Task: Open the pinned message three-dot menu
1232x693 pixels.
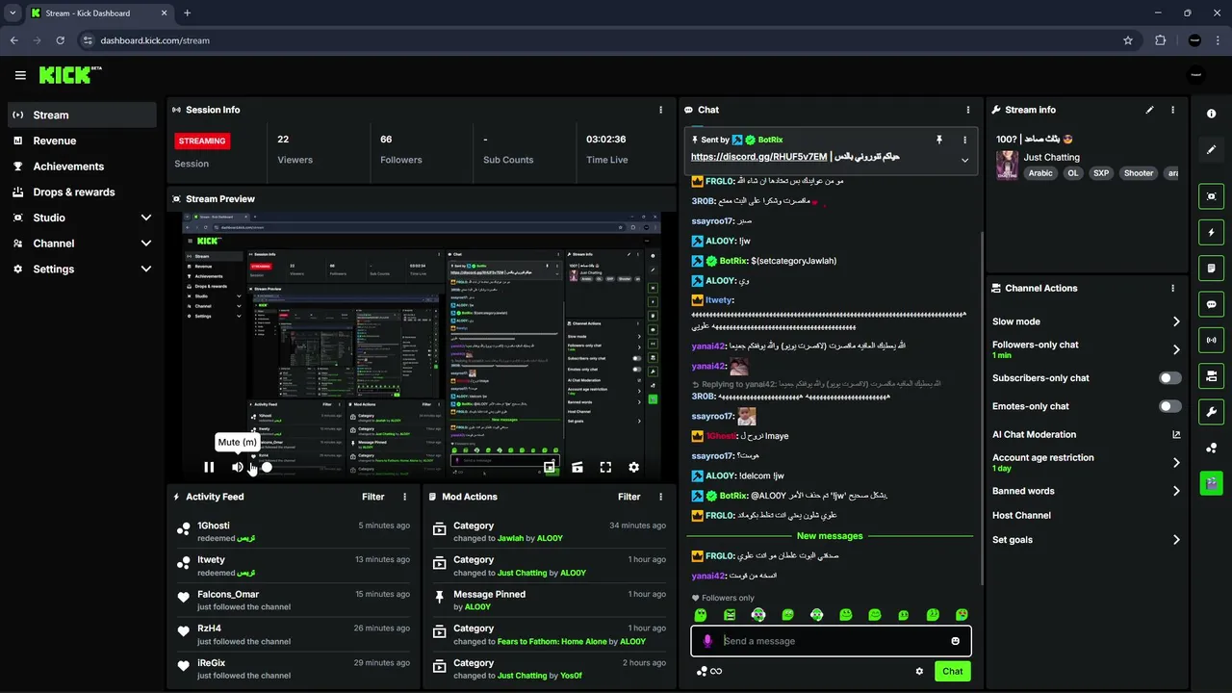Action: coord(964,140)
